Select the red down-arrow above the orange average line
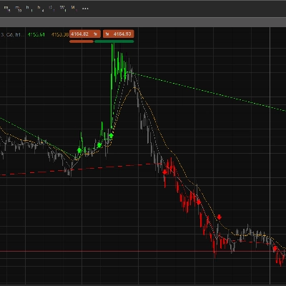The height and width of the screenshot is (286, 286). pos(220,217)
